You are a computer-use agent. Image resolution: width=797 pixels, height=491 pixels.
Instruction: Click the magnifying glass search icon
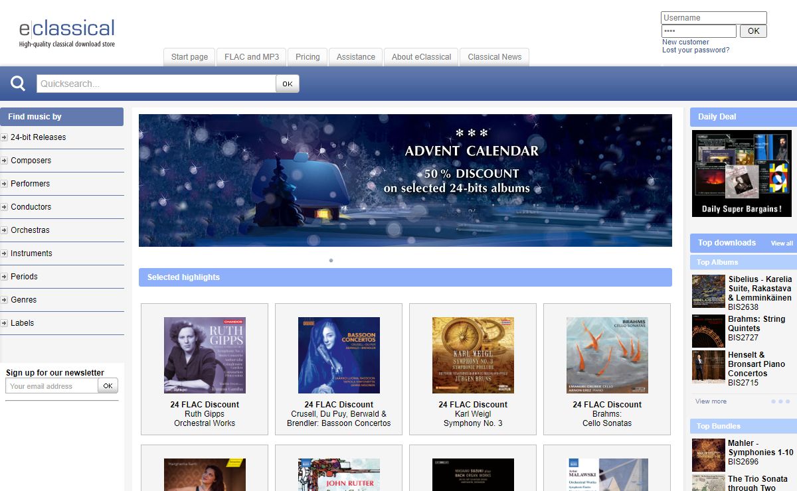(x=18, y=84)
